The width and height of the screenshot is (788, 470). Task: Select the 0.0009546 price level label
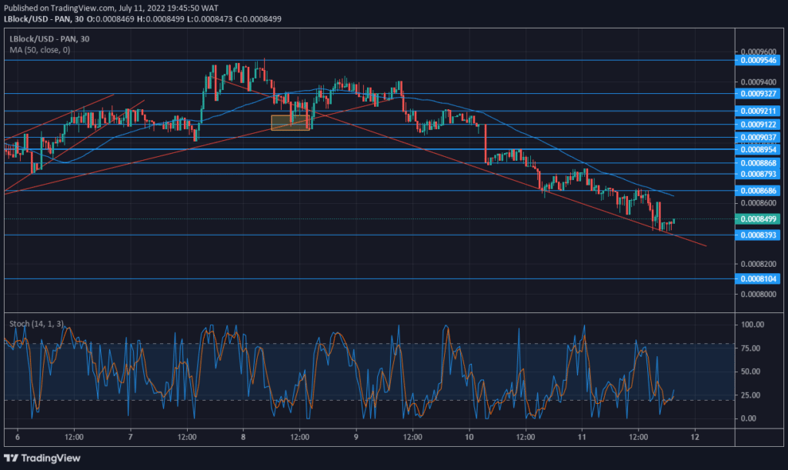click(x=757, y=60)
